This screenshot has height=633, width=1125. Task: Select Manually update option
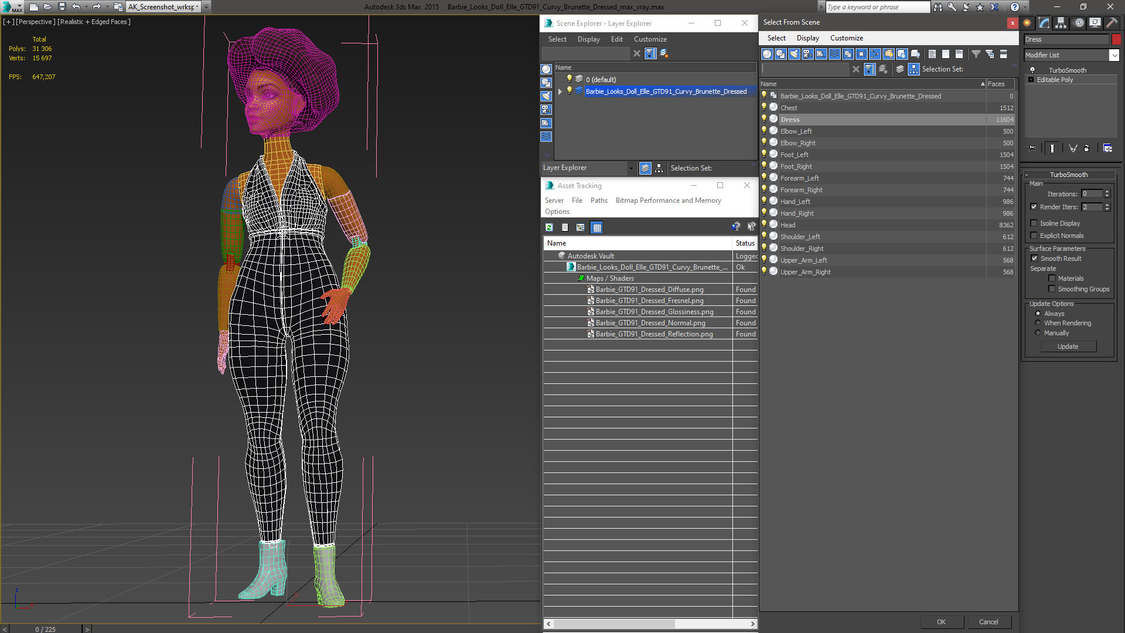pos(1038,333)
